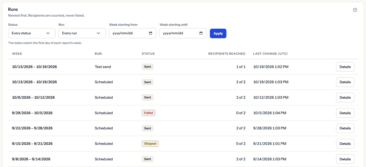
Task: Click the RECIPIENTS REACHED column header
Action: point(227,54)
